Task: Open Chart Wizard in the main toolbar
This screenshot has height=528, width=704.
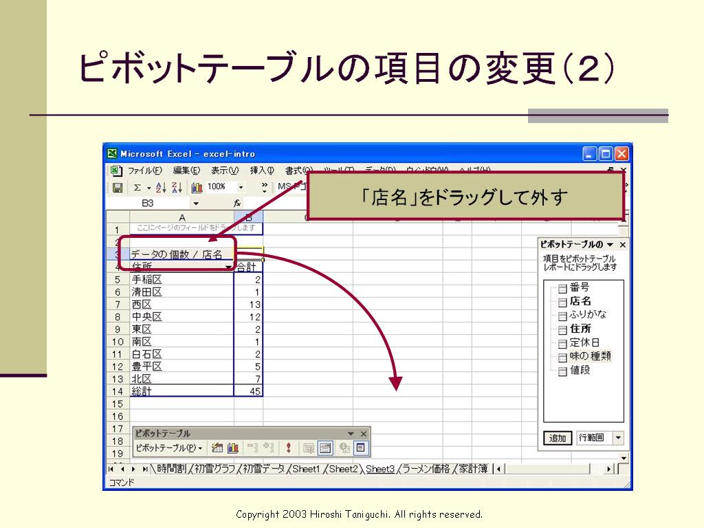Action: click(197, 188)
